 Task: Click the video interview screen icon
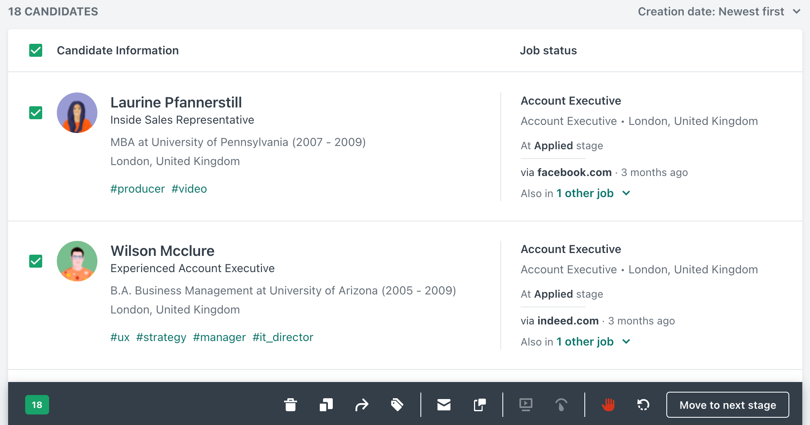coord(526,405)
